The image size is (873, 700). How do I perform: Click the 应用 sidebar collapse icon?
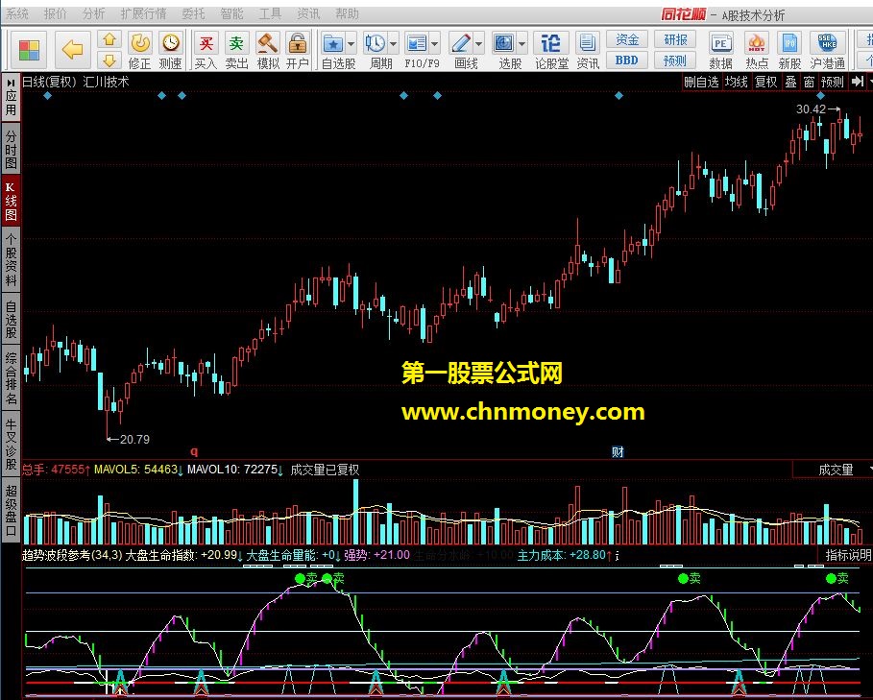tap(11, 83)
